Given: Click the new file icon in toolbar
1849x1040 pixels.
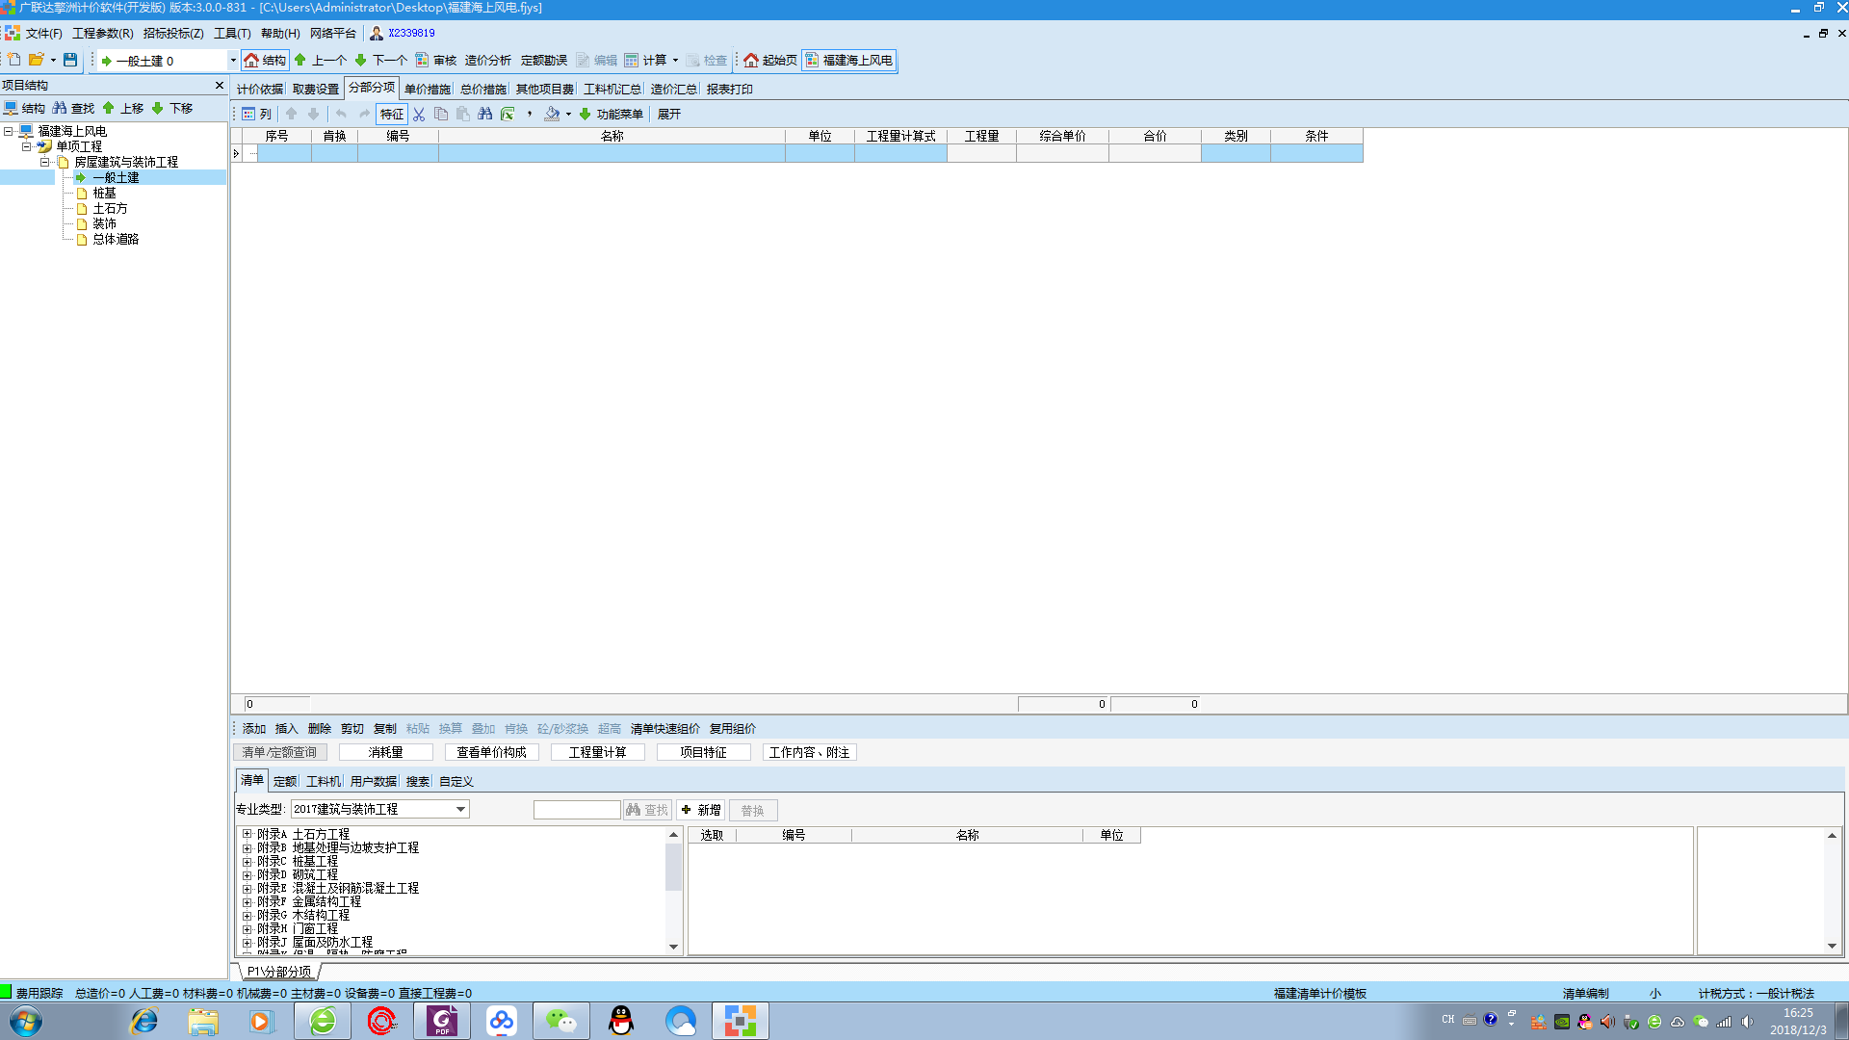Looking at the screenshot, I should click(14, 60).
